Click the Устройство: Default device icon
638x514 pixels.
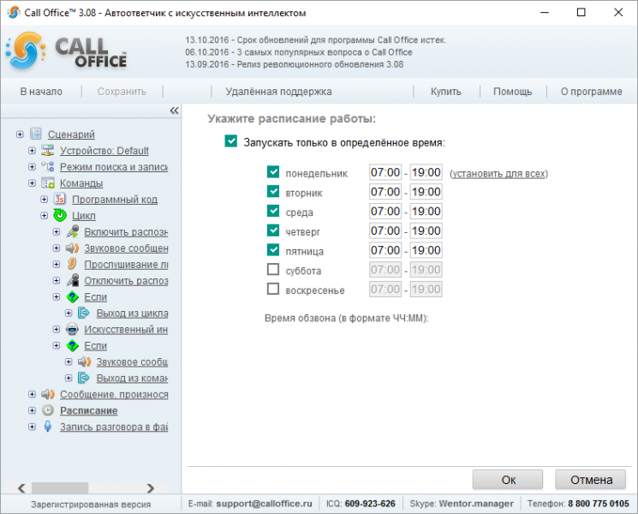48,150
